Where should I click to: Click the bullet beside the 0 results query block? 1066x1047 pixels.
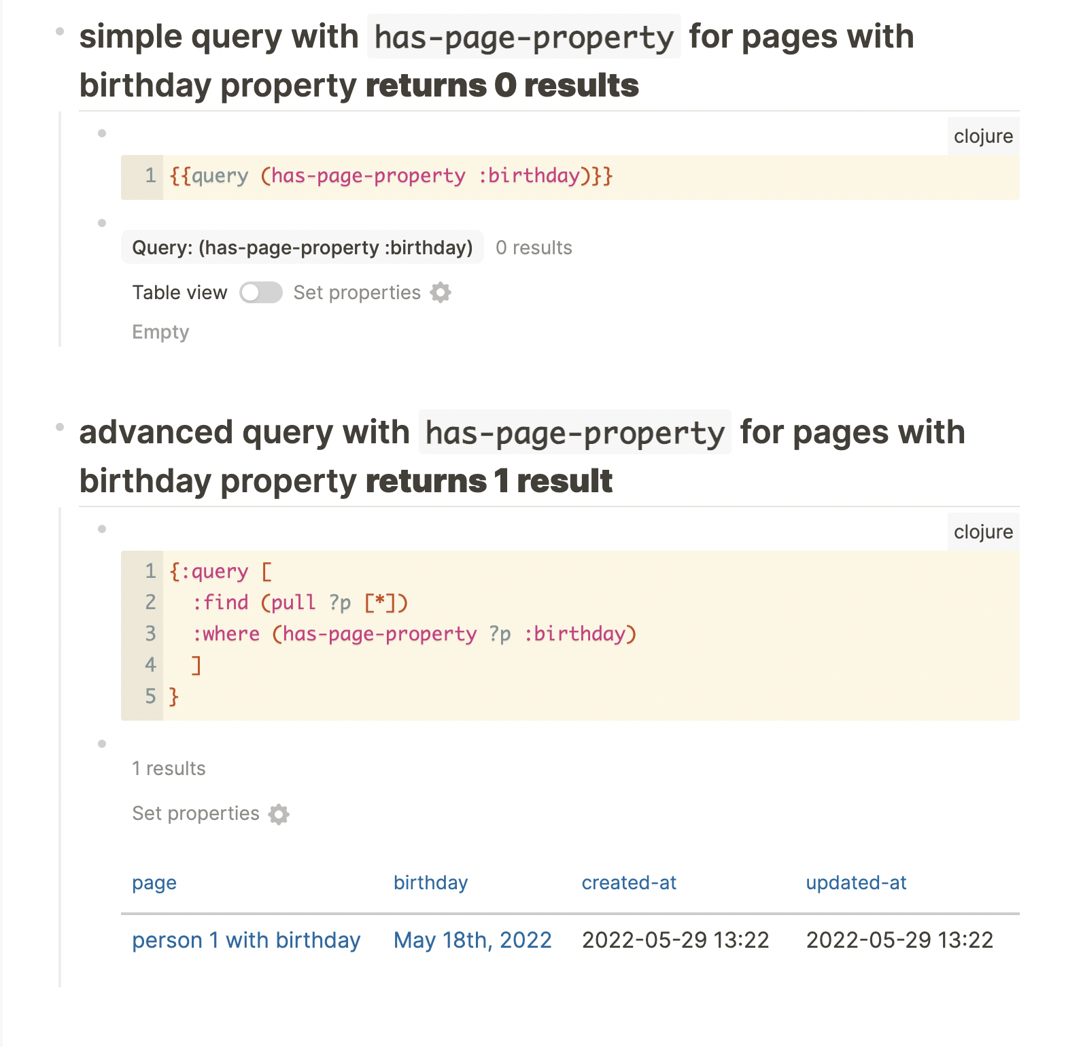point(102,222)
